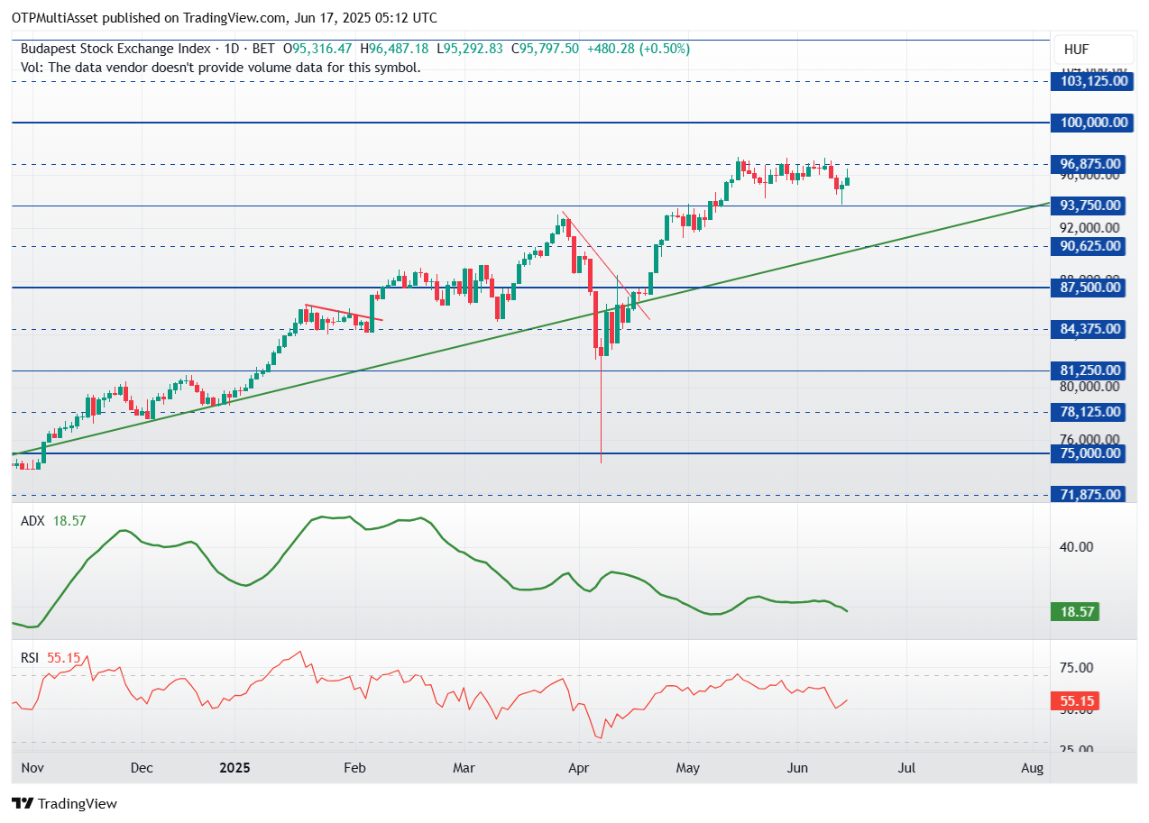Image resolution: width=1149 pixels, height=823 pixels.
Task: Click the 81,250.00 price level tag
Action: tap(1090, 370)
